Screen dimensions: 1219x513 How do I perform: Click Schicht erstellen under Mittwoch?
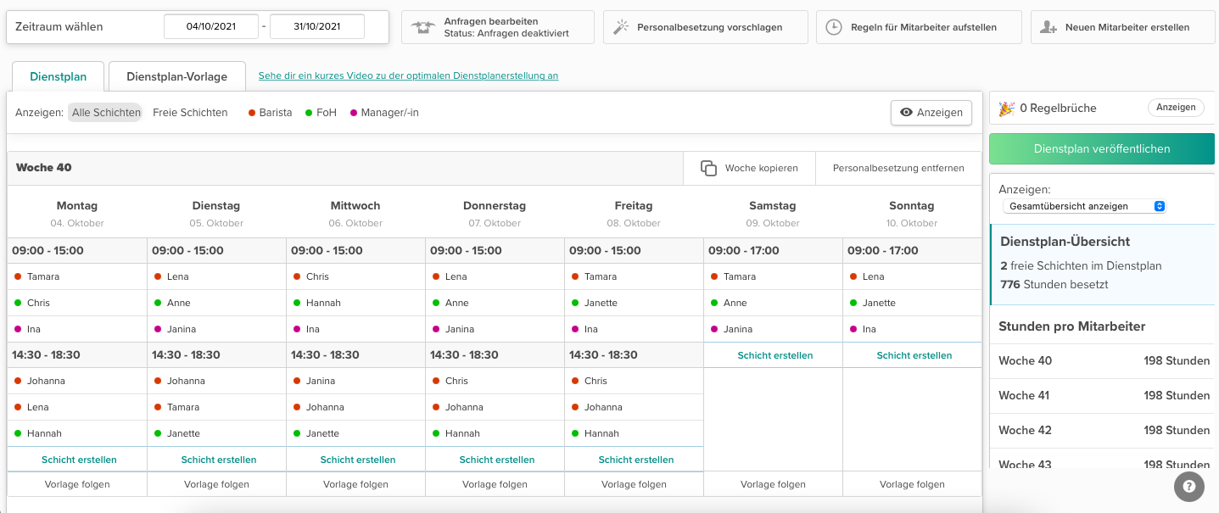coord(358,460)
